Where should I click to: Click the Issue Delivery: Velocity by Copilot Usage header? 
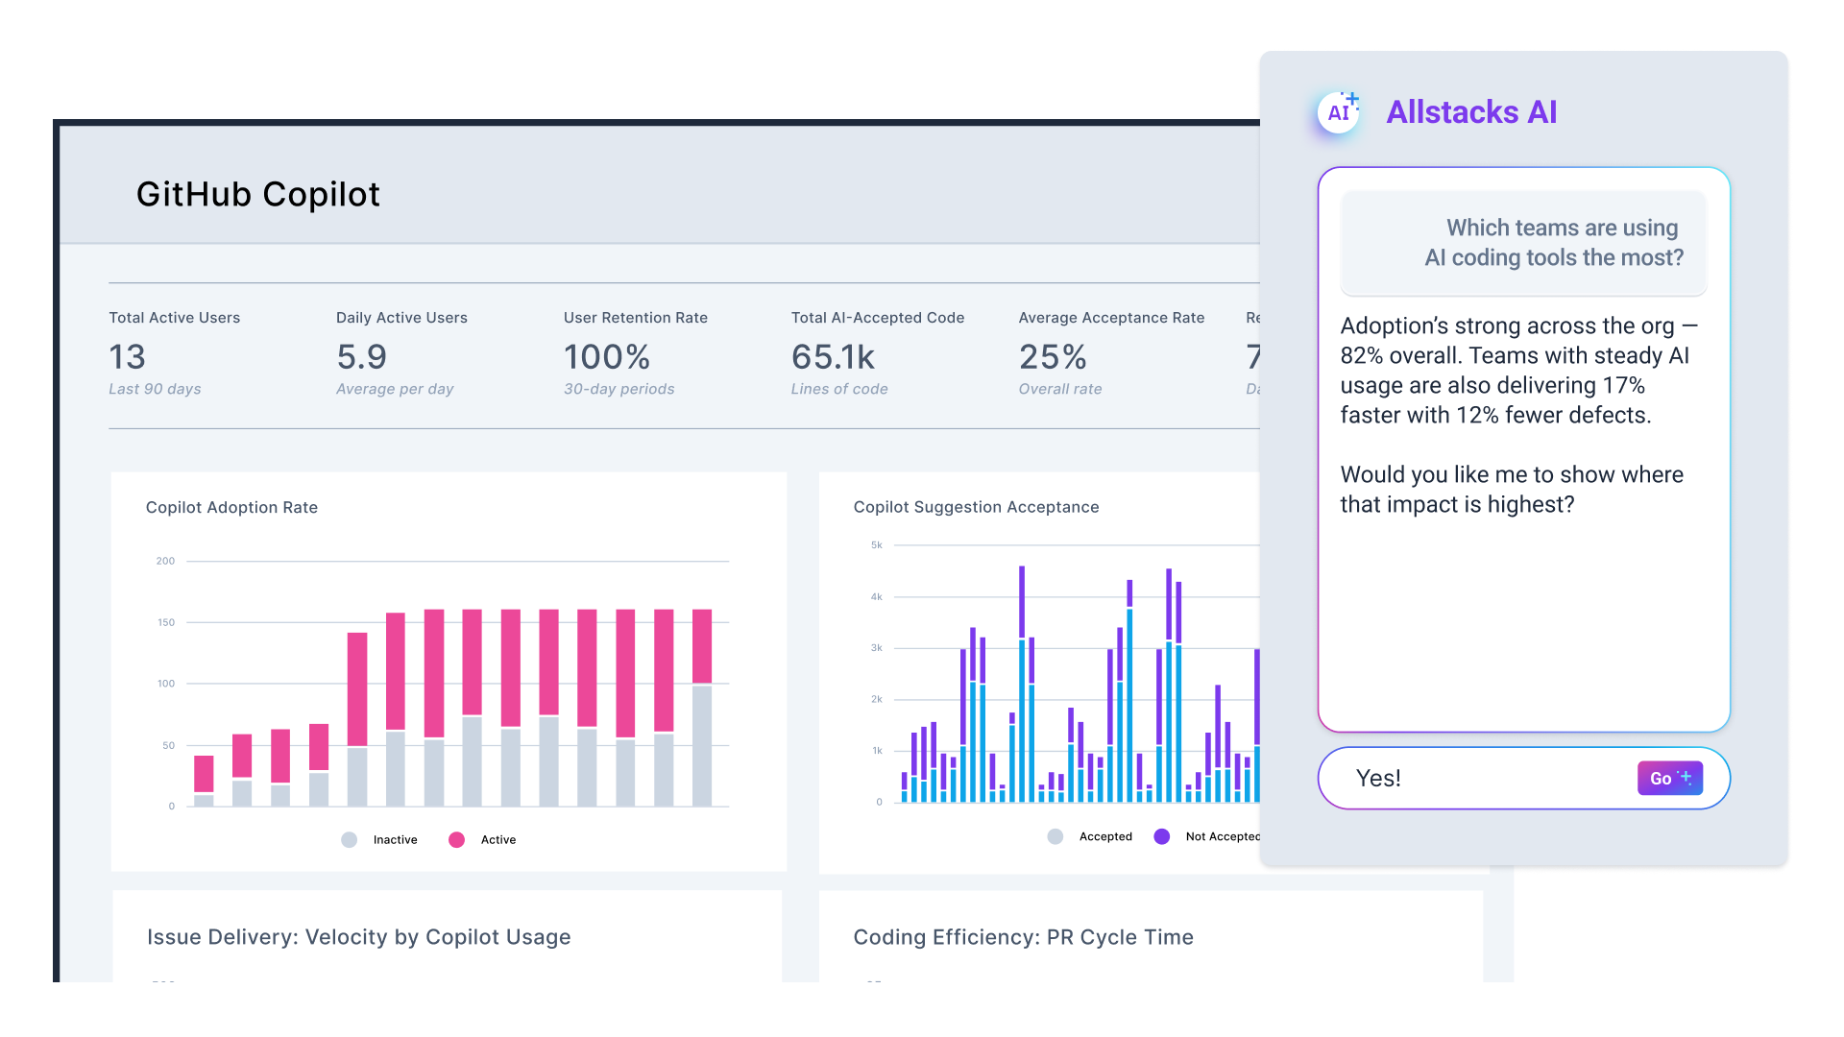tap(358, 936)
